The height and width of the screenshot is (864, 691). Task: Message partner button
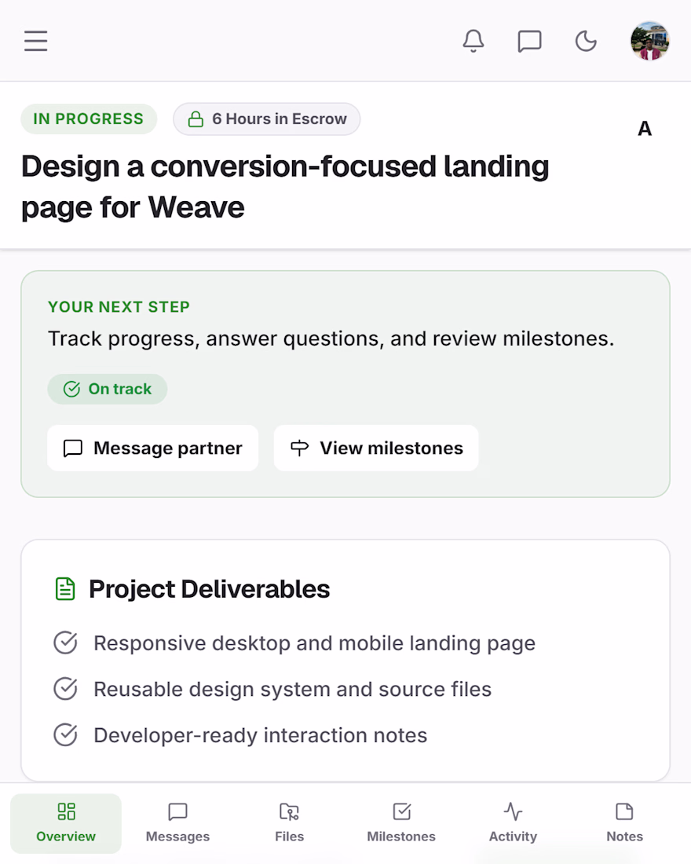[152, 448]
